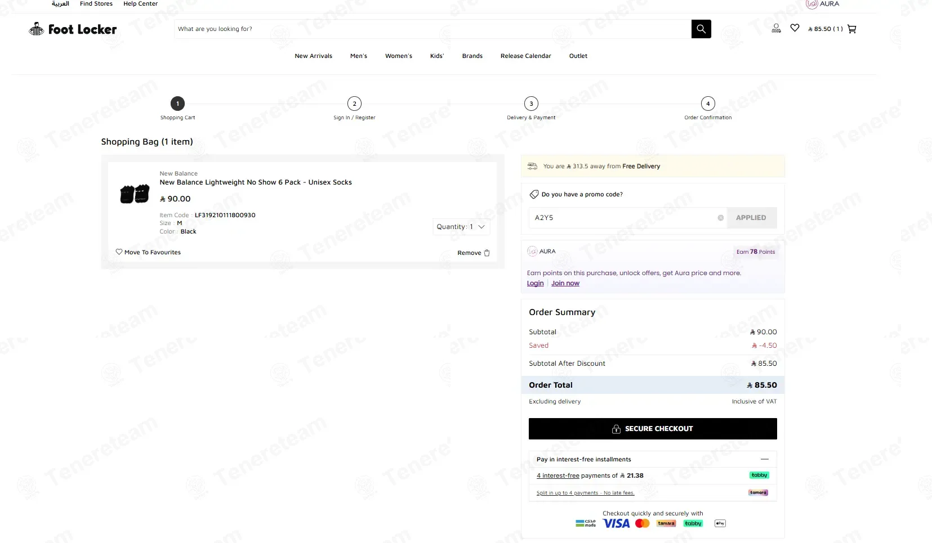Open the user account icon
Image resolution: width=932 pixels, height=543 pixels.
pyautogui.click(x=776, y=28)
